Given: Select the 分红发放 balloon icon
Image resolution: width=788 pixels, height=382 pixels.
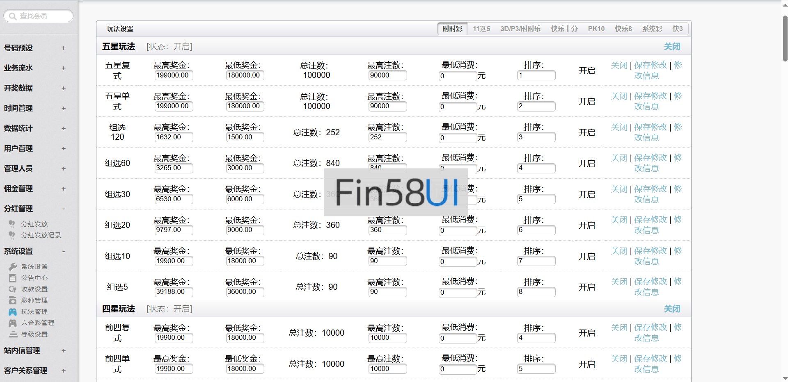Looking at the screenshot, I should click(x=12, y=224).
